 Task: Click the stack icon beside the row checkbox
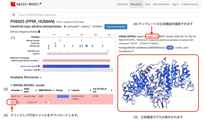coord(46,102)
